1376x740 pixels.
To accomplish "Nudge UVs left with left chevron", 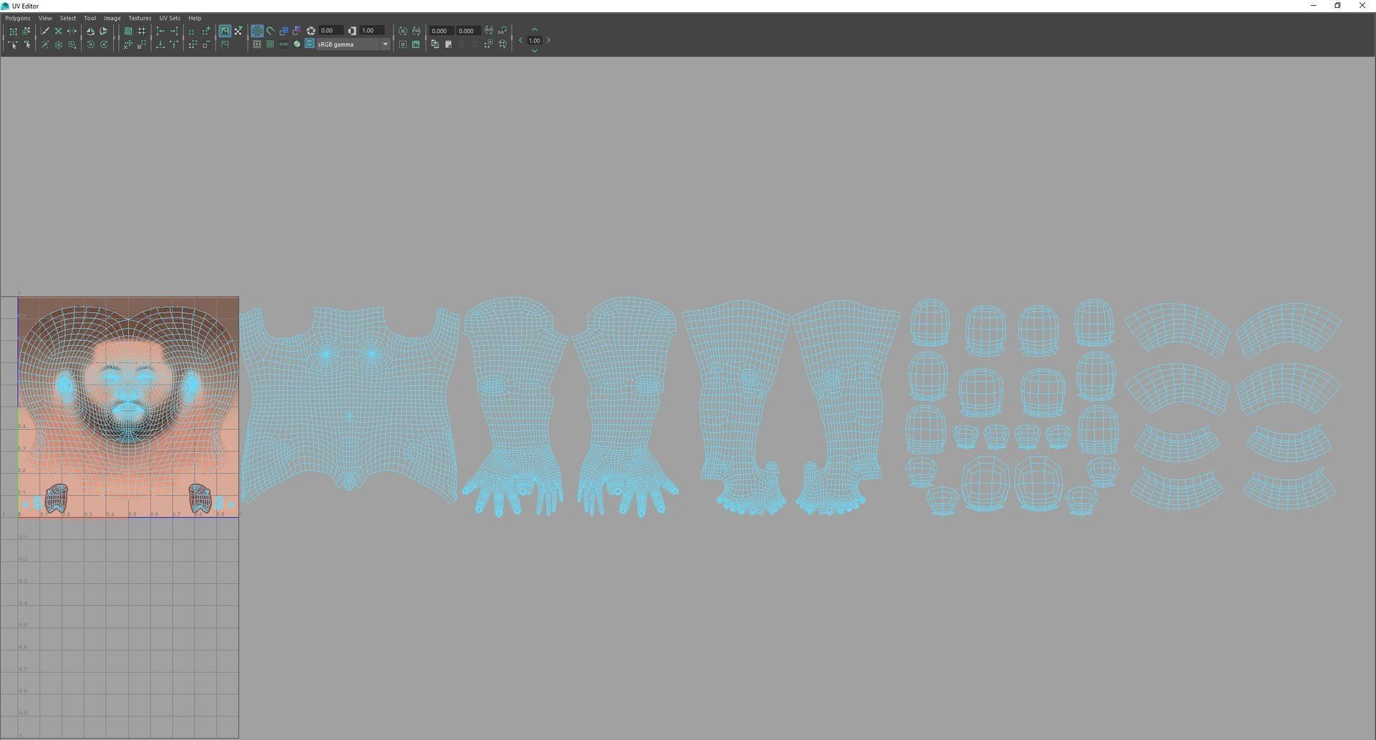I will 520,40.
